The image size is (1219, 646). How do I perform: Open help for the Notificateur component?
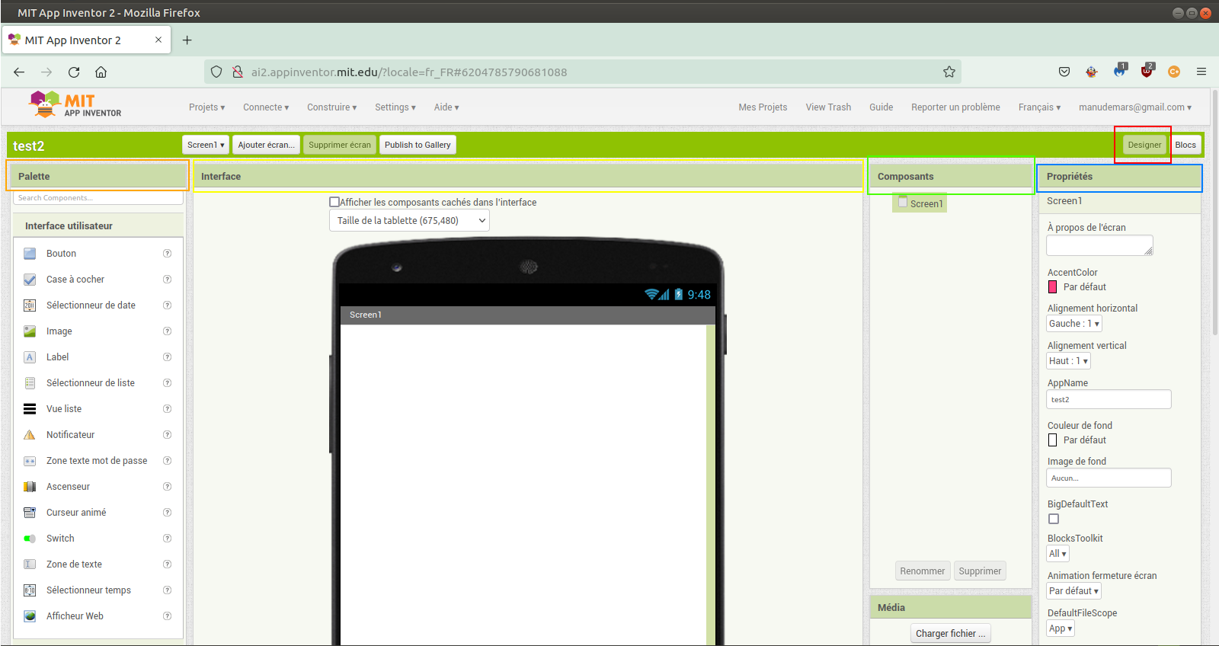pos(167,435)
